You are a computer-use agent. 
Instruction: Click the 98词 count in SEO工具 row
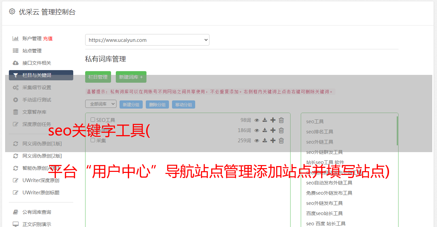[246, 120]
